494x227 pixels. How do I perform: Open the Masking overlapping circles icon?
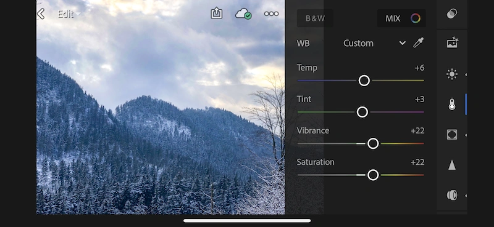[x=452, y=14]
